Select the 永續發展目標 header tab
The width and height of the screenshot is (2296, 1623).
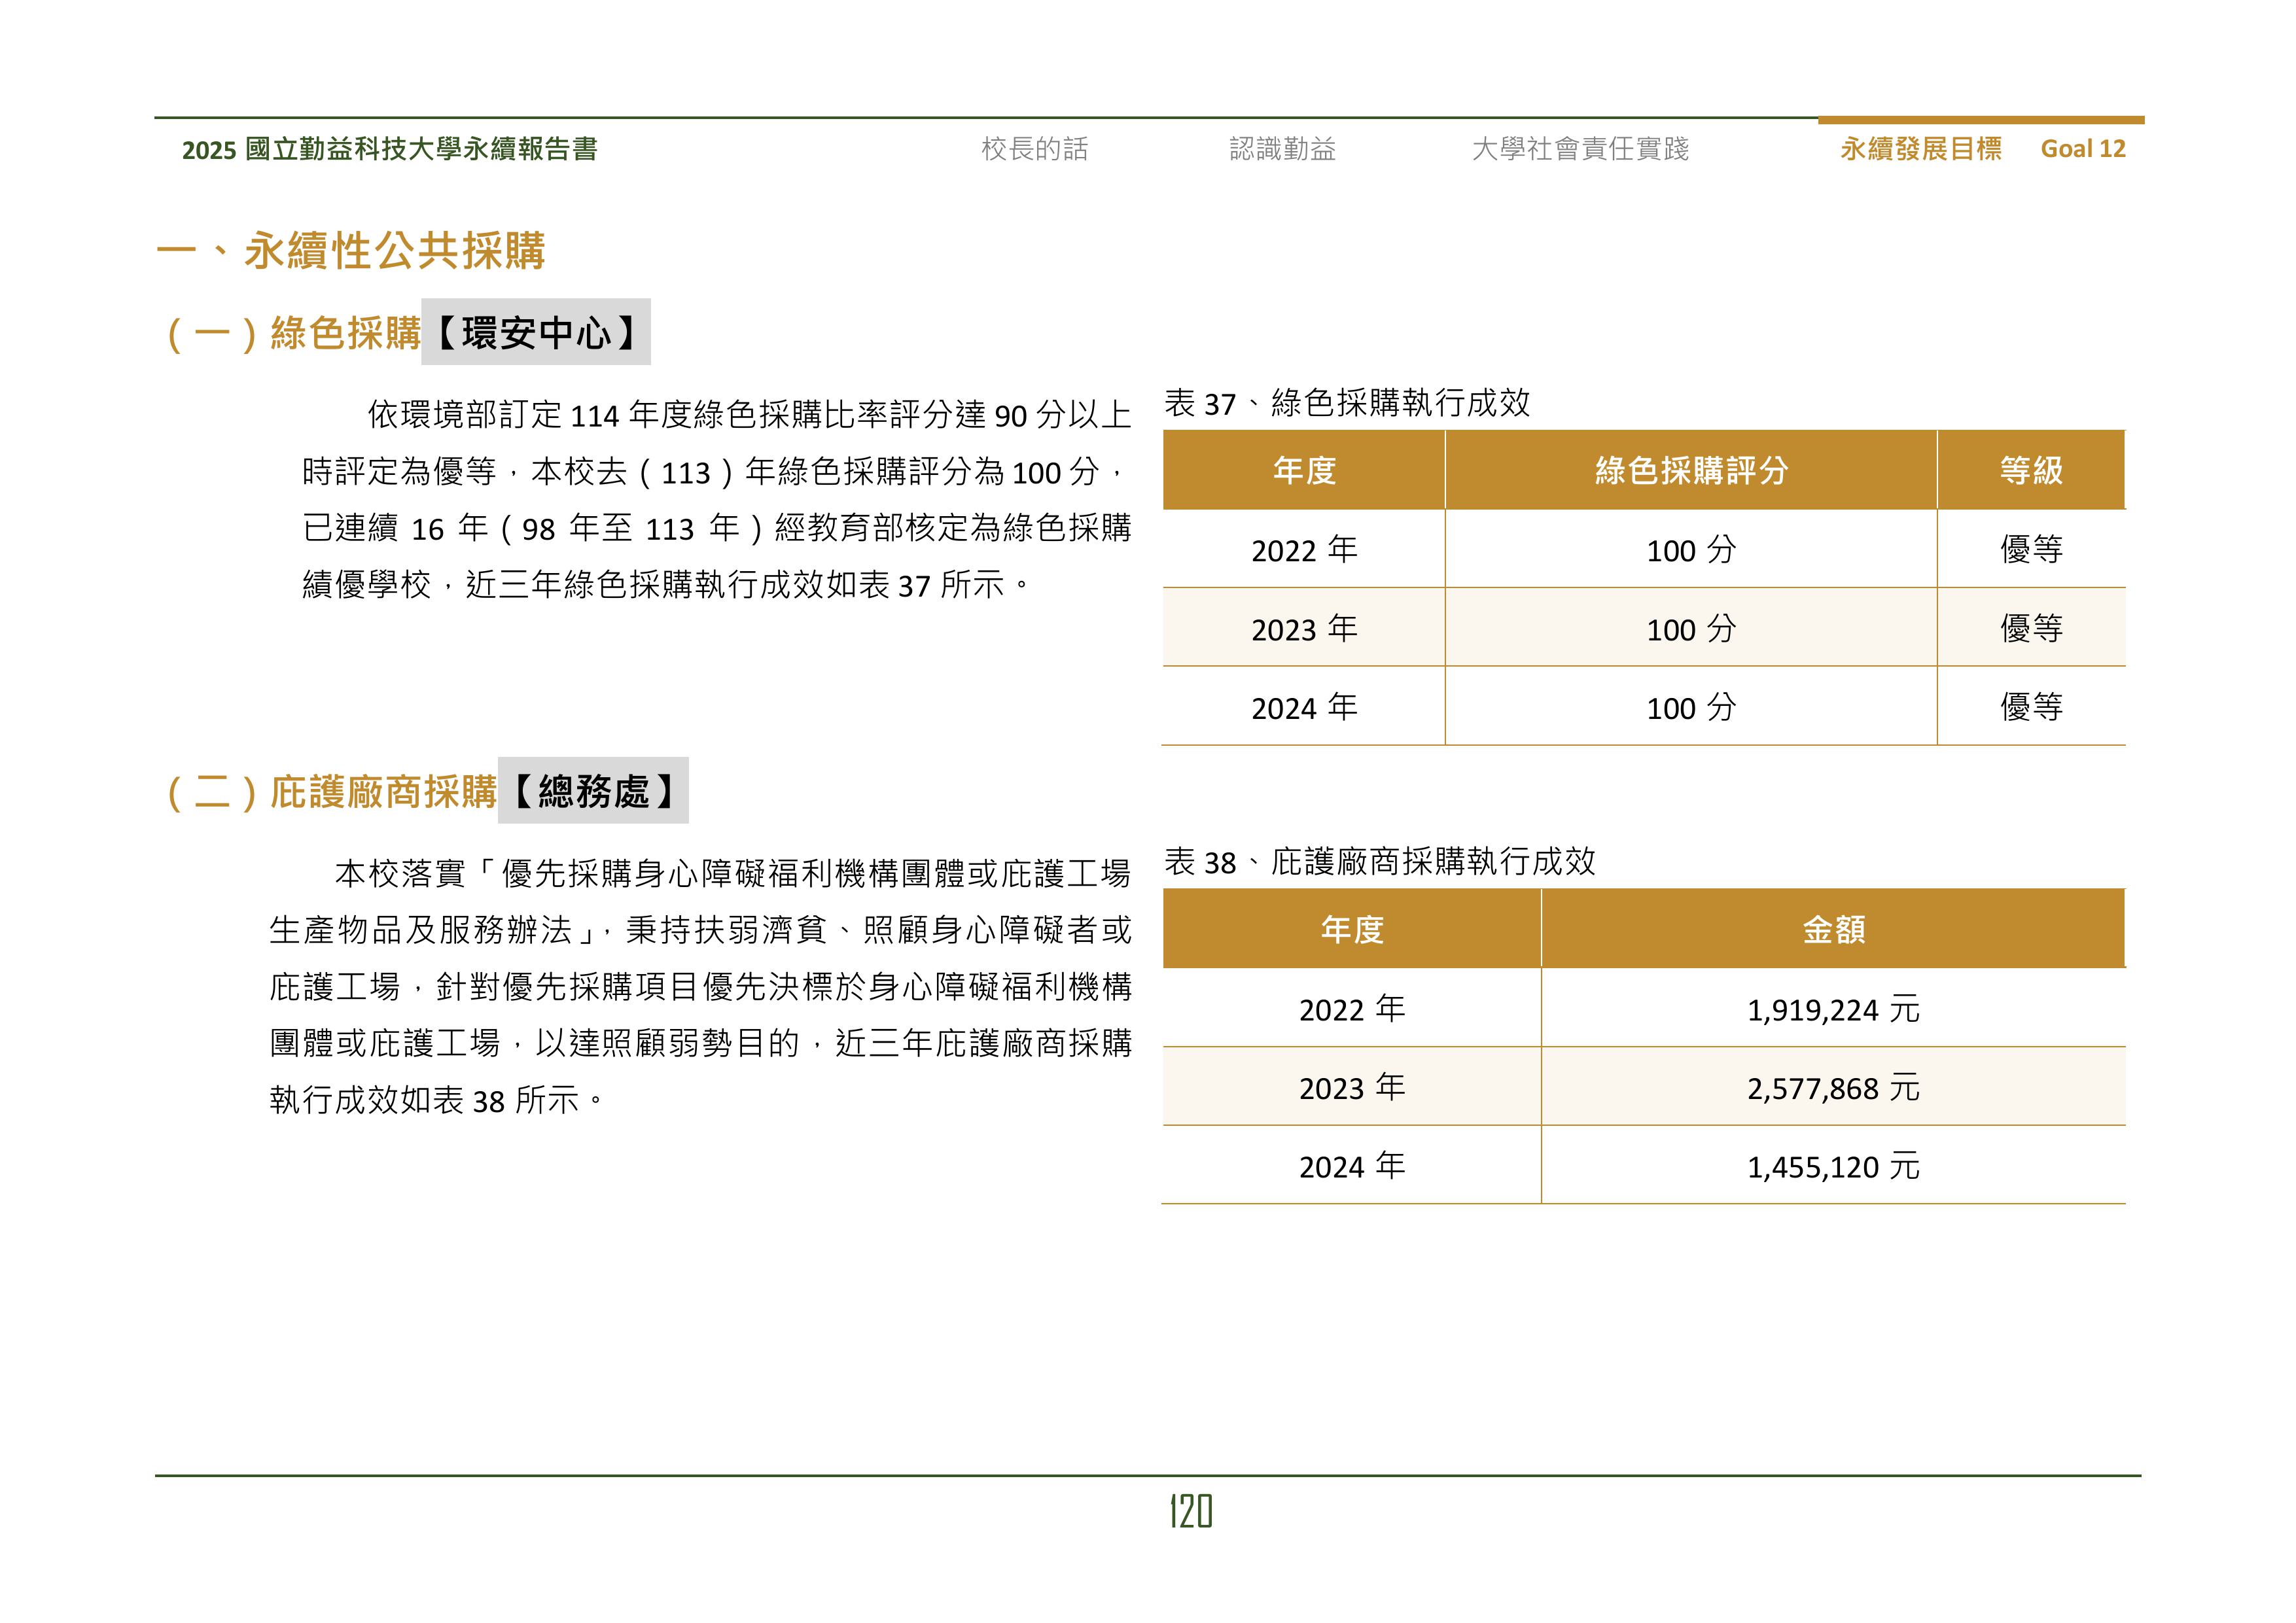pyautogui.click(x=1920, y=149)
